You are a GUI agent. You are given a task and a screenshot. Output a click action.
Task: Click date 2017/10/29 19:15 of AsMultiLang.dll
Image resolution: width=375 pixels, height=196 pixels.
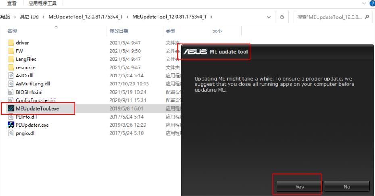(x=129, y=84)
